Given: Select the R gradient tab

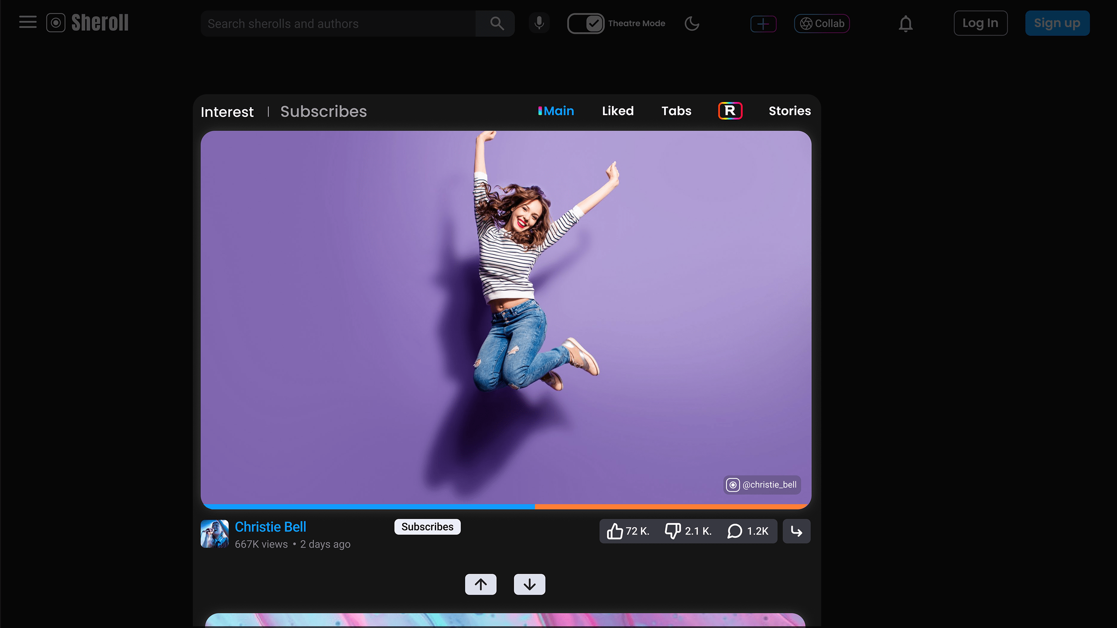Looking at the screenshot, I should click(x=730, y=111).
